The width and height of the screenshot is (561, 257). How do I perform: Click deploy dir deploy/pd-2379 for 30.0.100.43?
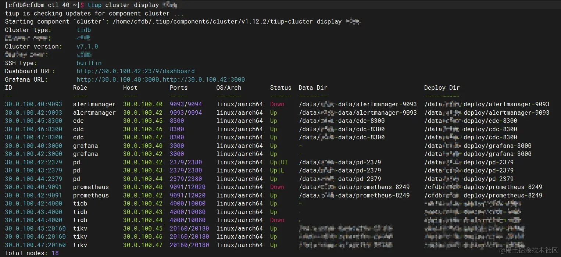[x=489, y=171]
